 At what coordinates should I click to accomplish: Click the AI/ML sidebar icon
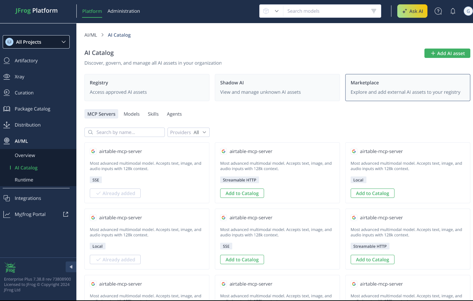(7, 141)
